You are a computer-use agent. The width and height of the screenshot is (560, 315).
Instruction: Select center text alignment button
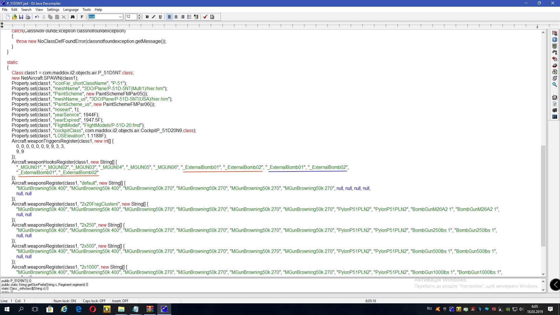(x=176, y=17)
